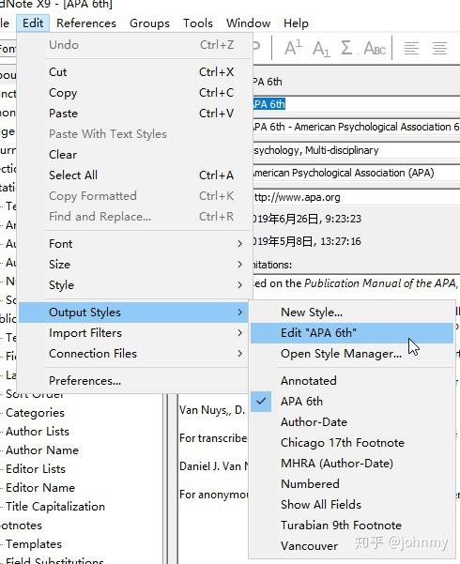Open Preferences from the Edit menu
The width and height of the screenshot is (460, 564).
click(135, 381)
